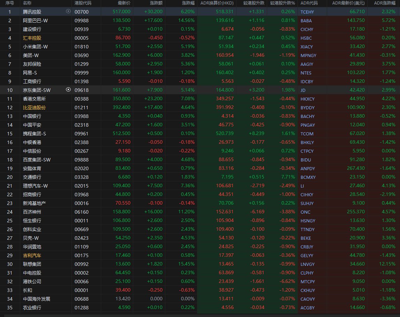This screenshot has width=400, height=317.
Task: Click the ADR换算价(HKD) column header
Action: (x=217, y=3)
